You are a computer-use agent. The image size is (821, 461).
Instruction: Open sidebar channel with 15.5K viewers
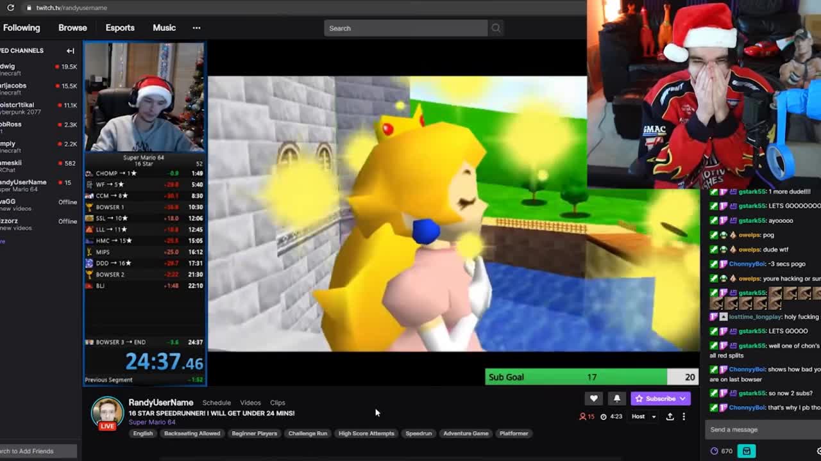tap(38, 89)
